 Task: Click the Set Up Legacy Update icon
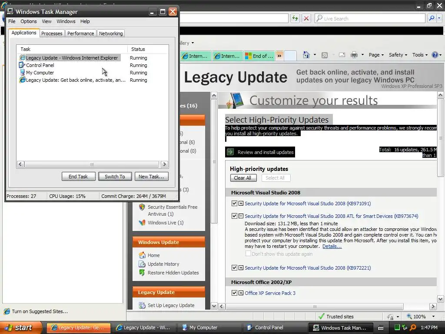tap(142, 305)
